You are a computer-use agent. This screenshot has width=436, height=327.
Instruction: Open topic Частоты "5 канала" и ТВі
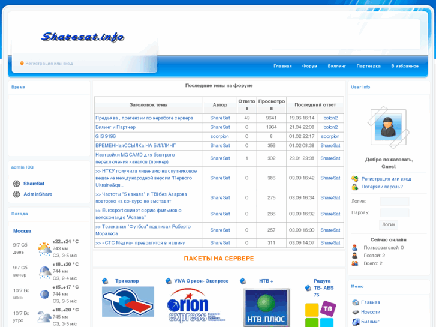click(141, 197)
